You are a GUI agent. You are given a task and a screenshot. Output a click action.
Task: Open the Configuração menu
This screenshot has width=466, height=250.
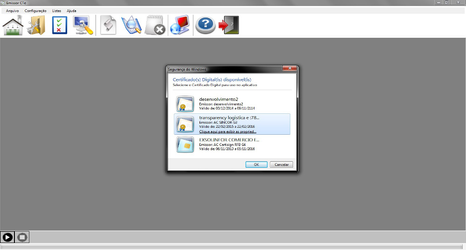[x=35, y=10]
